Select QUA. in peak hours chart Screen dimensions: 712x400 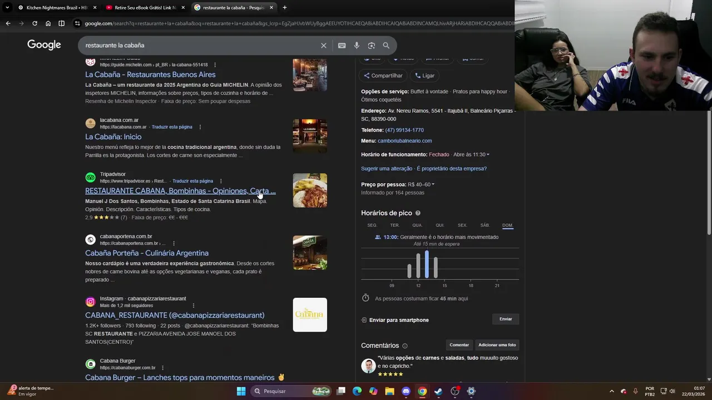[417, 225]
